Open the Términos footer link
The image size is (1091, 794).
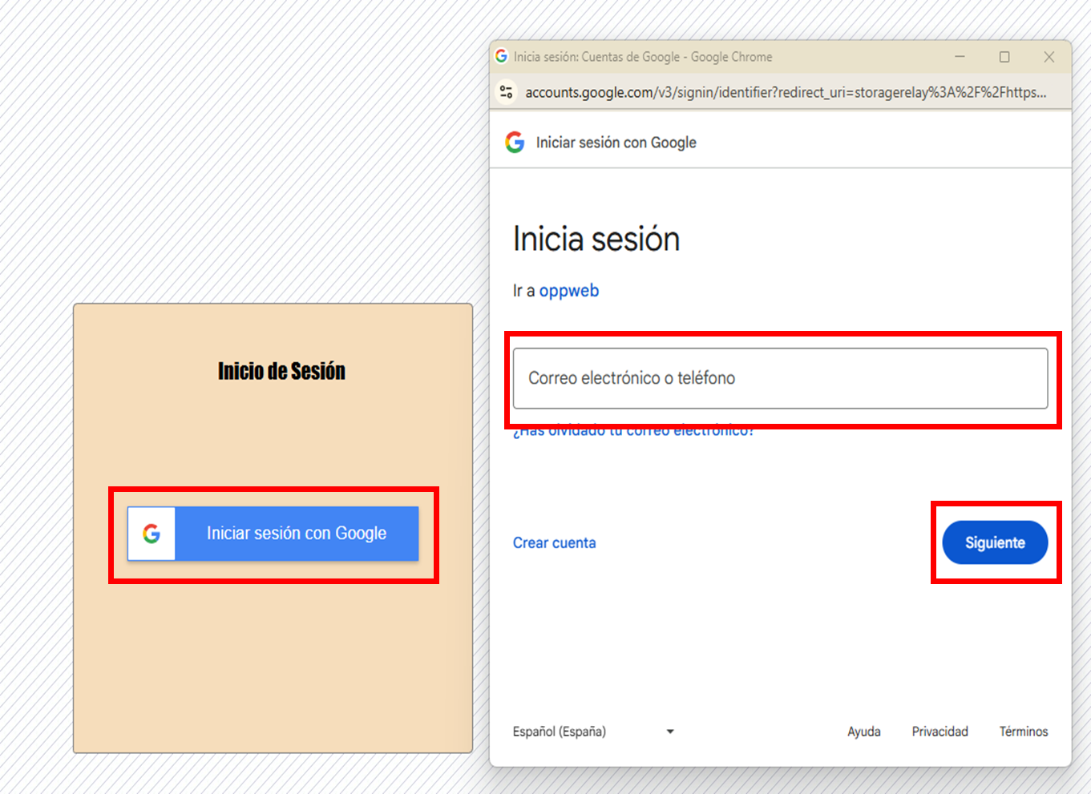[1023, 732]
